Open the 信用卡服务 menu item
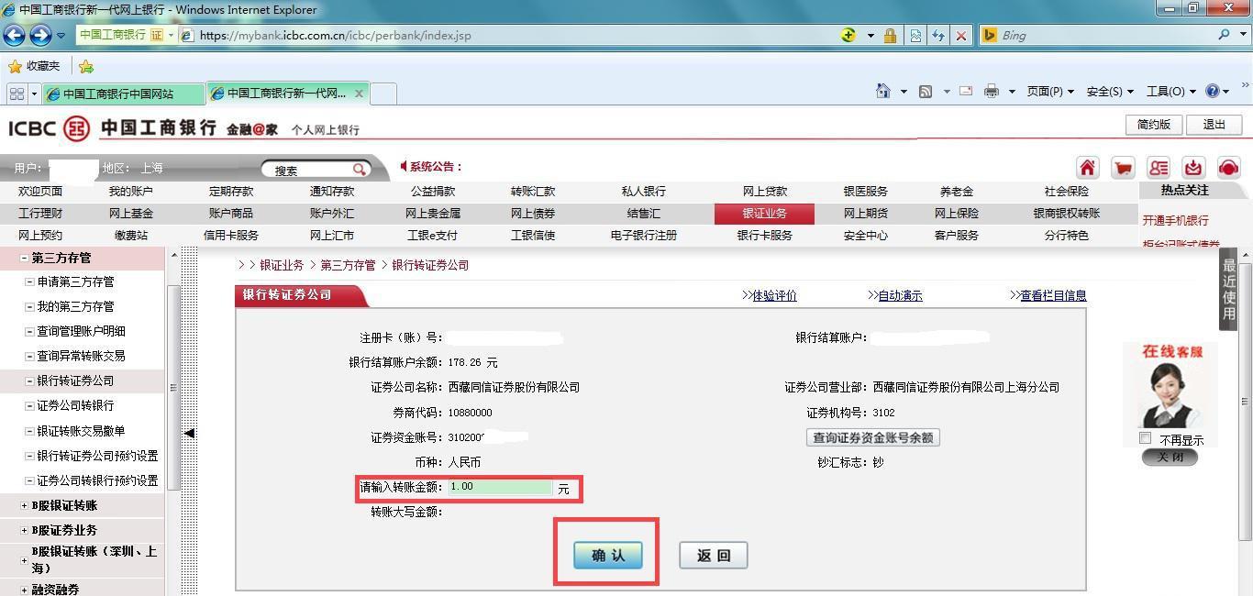Image resolution: width=1253 pixels, height=596 pixels. tap(231, 236)
